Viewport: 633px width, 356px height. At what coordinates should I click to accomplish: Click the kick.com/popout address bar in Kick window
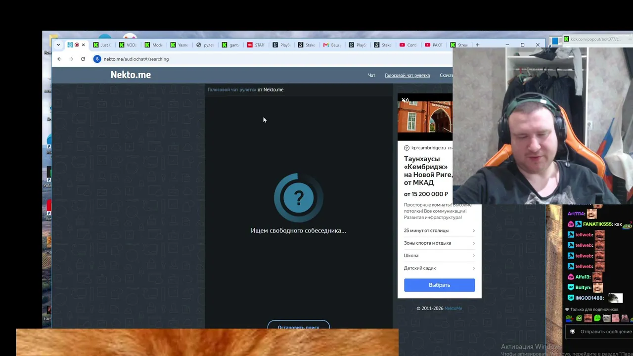point(596,39)
